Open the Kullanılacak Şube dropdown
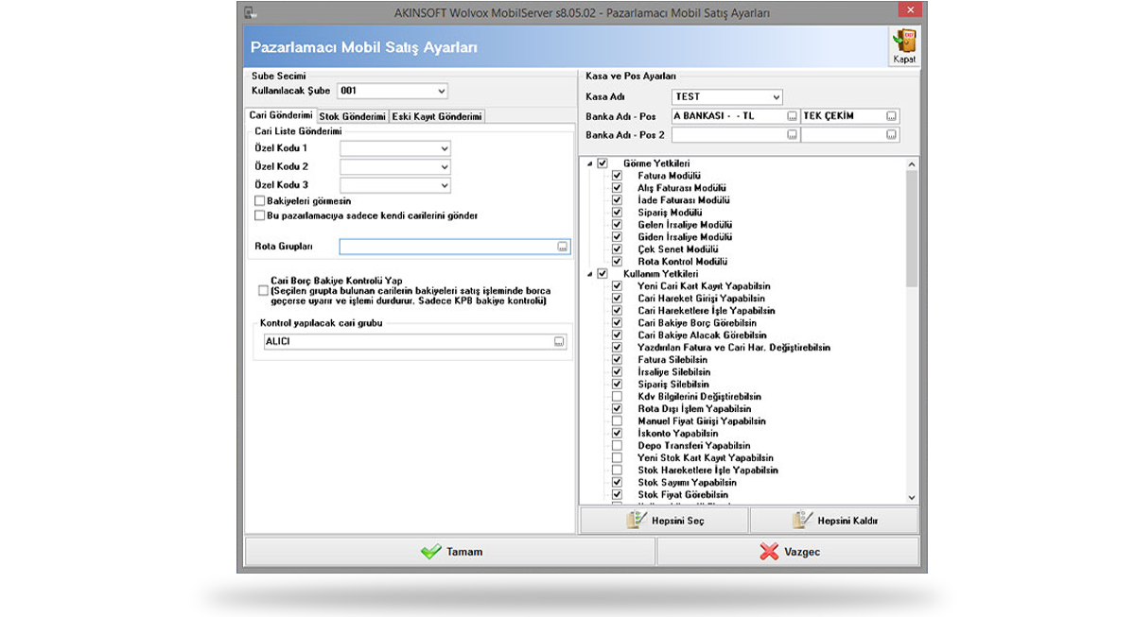Viewport: 1135px width, 617px height. click(x=442, y=92)
